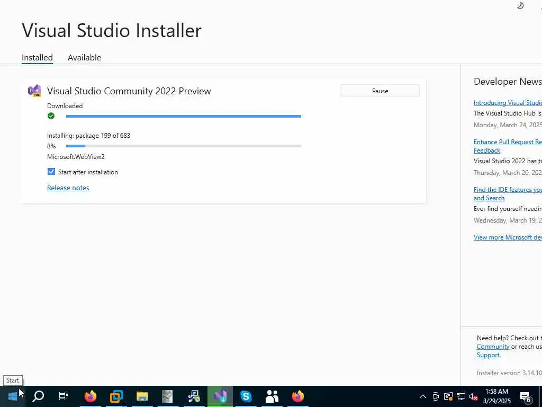Click the security warning tray icon
The height and width of the screenshot is (407, 542).
click(448, 396)
